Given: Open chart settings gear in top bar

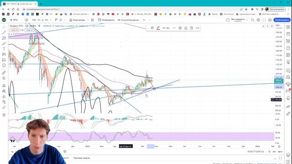Looking at the screenshot, I should click(258, 20).
